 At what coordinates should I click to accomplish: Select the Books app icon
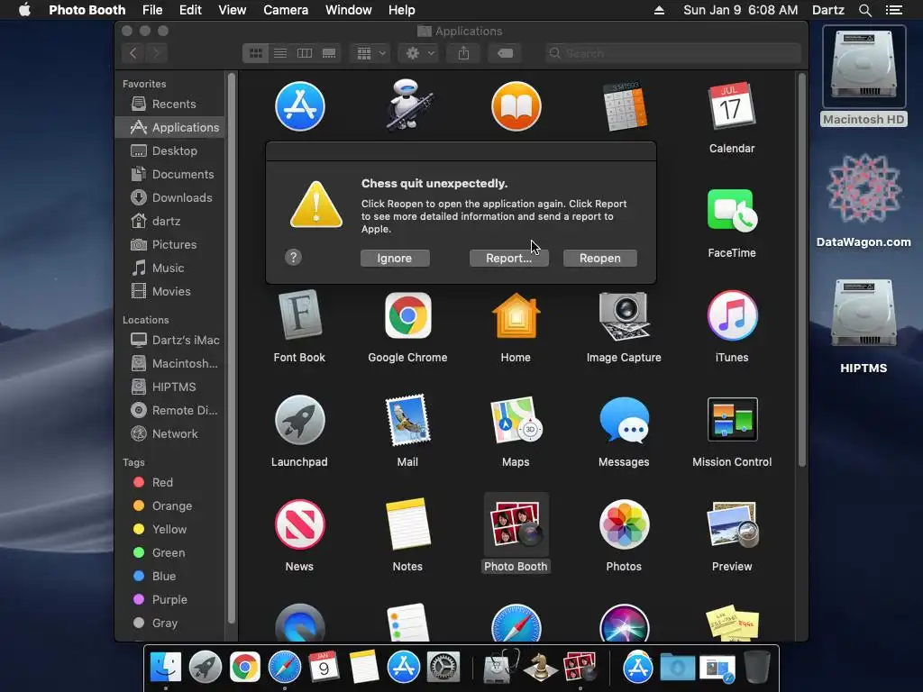516,106
